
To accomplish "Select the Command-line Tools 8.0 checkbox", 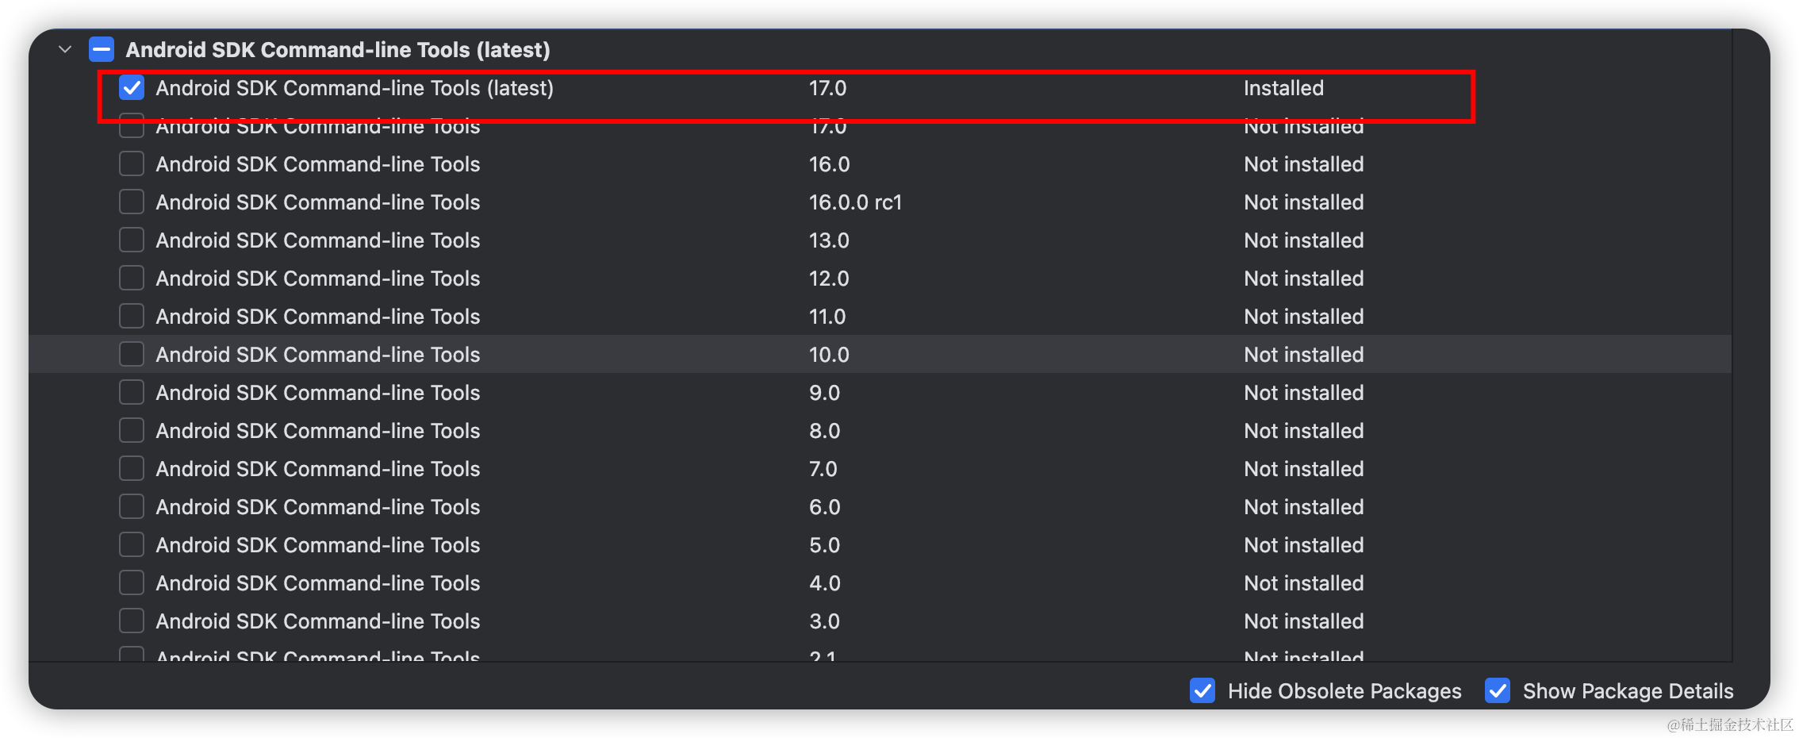I will coord(132,431).
